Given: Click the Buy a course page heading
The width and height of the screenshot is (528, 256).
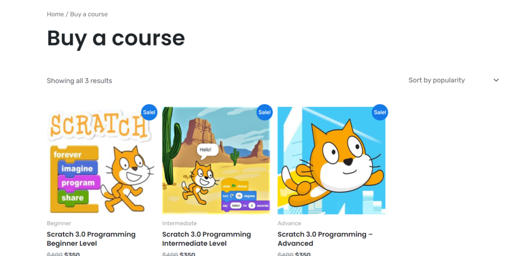Looking at the screenshot, I should [x=116, y=38].
